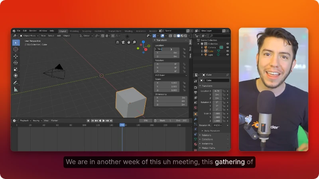Click the Z axis on navigation gizmo
The height and width of the screenshot is (179, 319).
(x=143, y=42)
